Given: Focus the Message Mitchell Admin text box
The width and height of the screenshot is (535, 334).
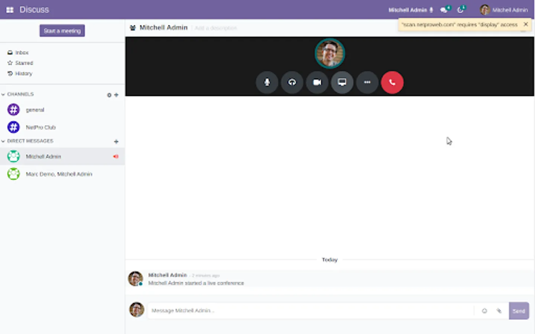Looking at the screenshot, I should point(311,311).
